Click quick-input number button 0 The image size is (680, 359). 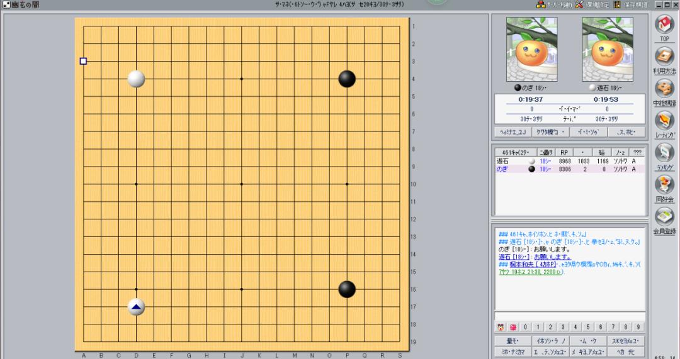pyautogui.click(x=525, y=327)
